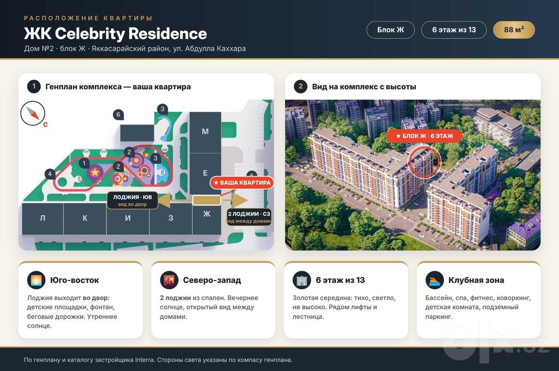Click text Золотая середина: тихо, светло
The image size is (559, 371).
pyautogui.click(x=344, y=298)
